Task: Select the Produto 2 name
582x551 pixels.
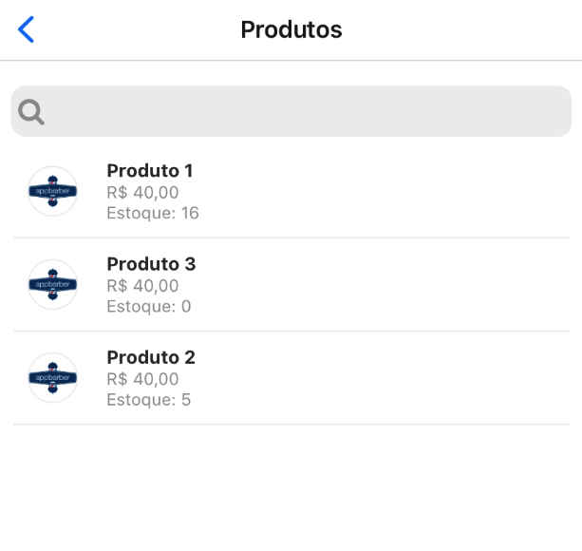Action: [151, 357]
